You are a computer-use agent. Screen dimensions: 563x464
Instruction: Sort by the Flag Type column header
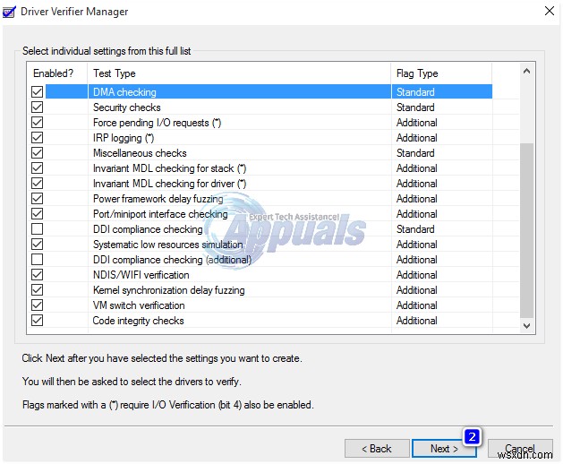click(x=441, y=73)
